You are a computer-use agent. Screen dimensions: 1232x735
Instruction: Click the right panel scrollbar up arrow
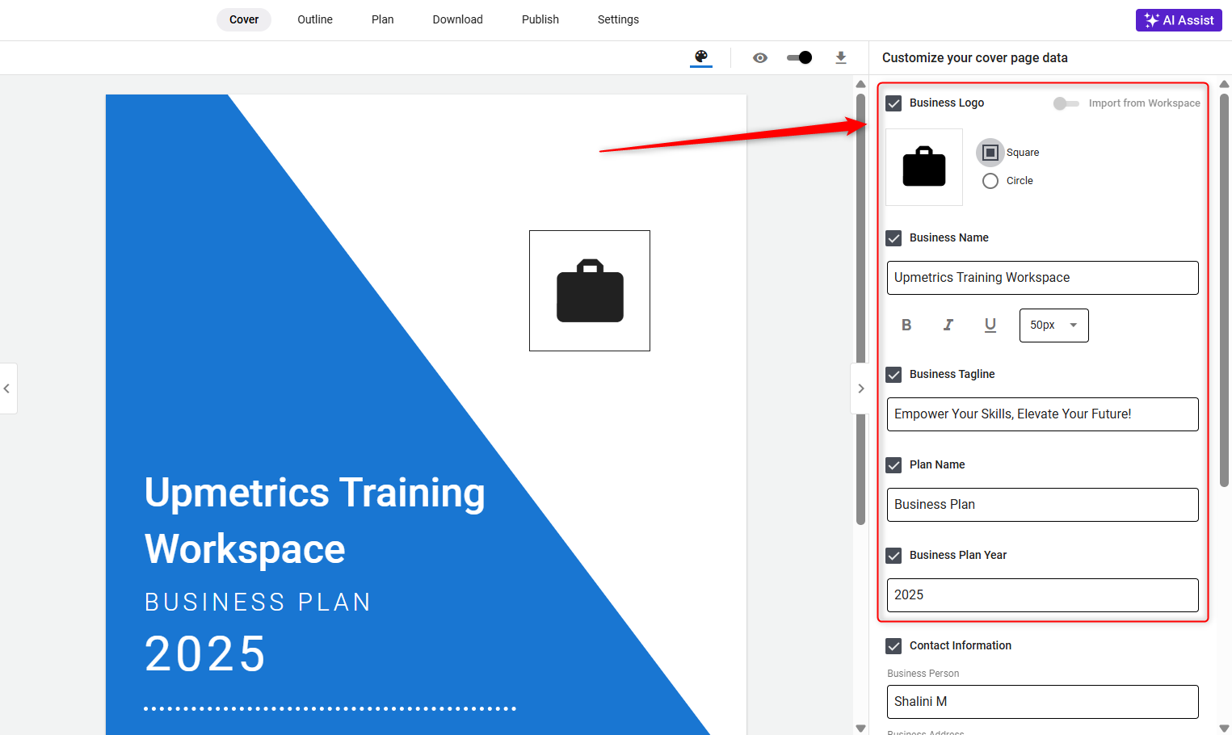click(x=1224, y=84)
